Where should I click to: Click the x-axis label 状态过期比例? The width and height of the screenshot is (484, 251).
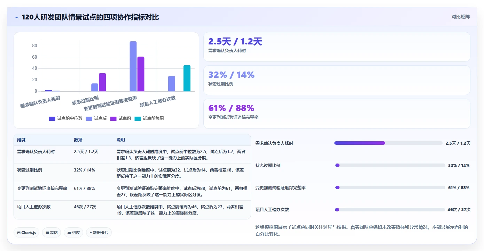coord(85,100)
